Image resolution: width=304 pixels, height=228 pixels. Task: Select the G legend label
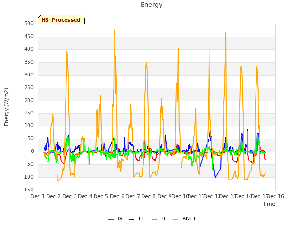coord(120,218)
